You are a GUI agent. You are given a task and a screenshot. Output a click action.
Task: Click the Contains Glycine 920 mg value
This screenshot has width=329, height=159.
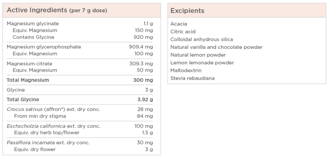point(143,37)
